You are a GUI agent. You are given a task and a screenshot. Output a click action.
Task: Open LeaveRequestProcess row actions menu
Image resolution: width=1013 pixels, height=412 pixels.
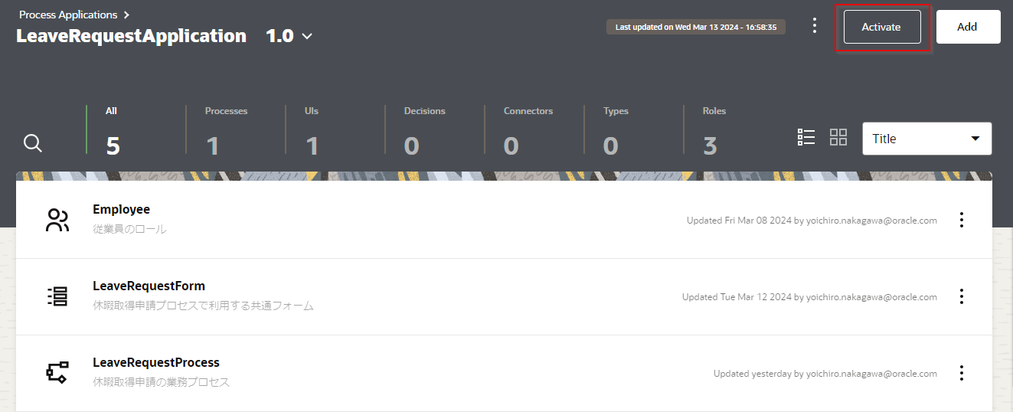(962, 373)
